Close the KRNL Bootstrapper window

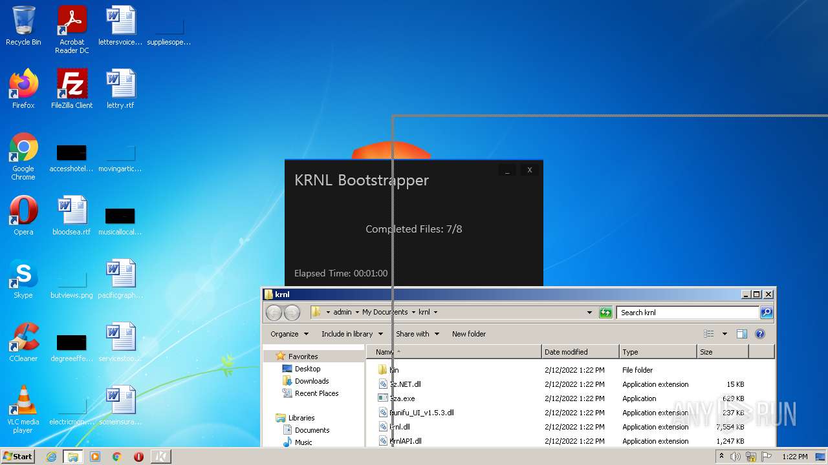pos(529,170)
